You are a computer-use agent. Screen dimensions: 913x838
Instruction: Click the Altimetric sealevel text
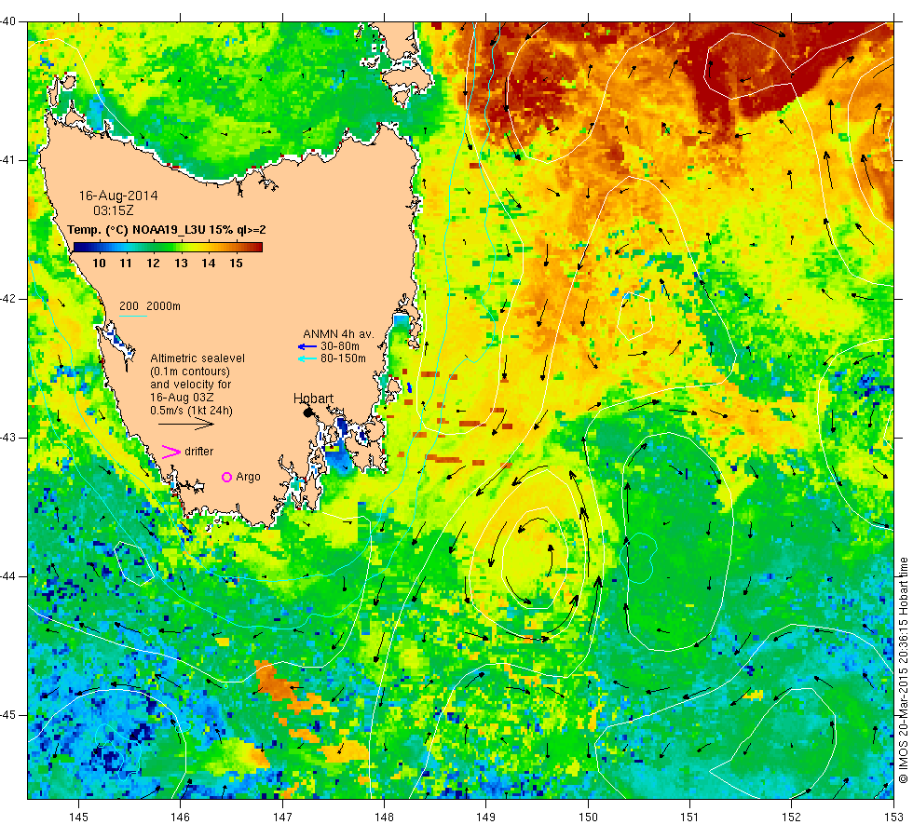(198, 358)
